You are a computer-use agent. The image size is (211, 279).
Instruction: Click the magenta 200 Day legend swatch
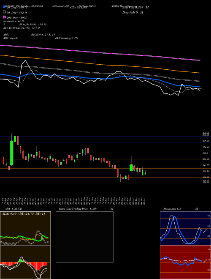pos(4,17)
